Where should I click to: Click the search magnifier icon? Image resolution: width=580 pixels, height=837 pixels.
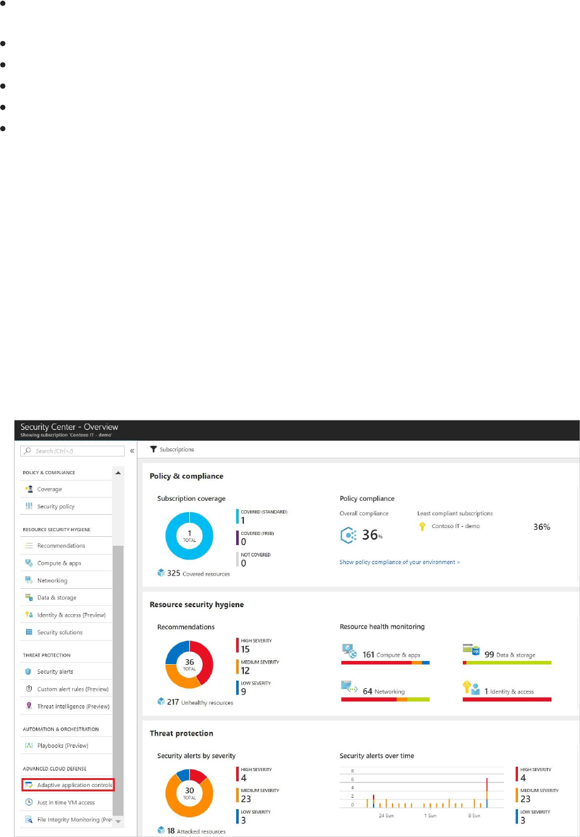(28, 451)
